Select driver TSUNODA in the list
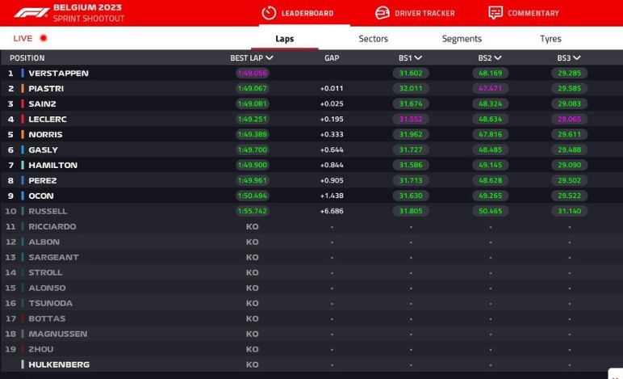623x379 pixels. coord(51,303)
